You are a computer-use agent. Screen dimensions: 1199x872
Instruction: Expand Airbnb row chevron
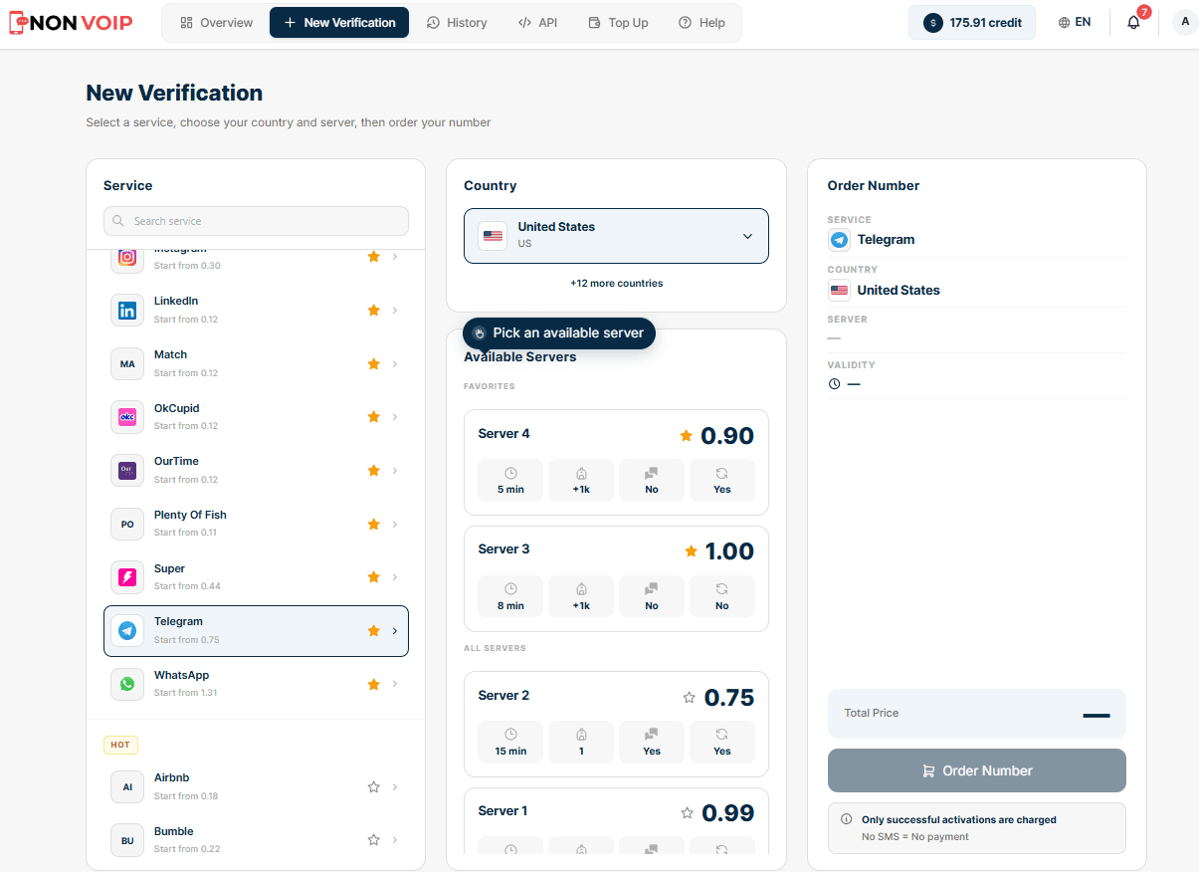click(x=395, y=787)
